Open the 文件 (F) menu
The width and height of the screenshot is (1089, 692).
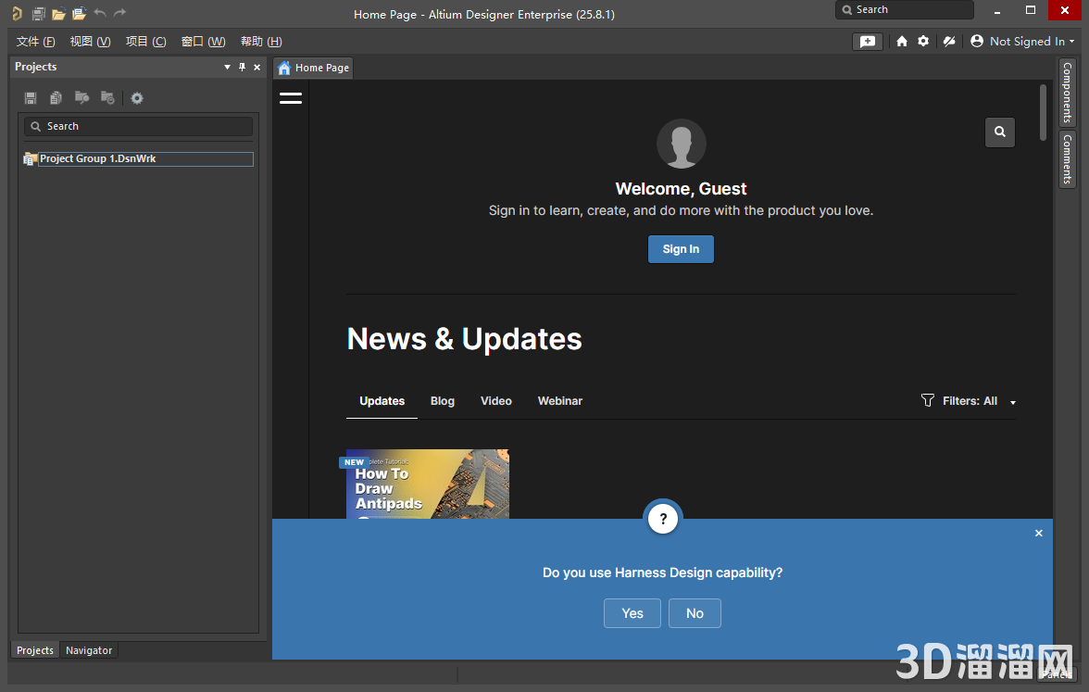[x=35, y=41]
